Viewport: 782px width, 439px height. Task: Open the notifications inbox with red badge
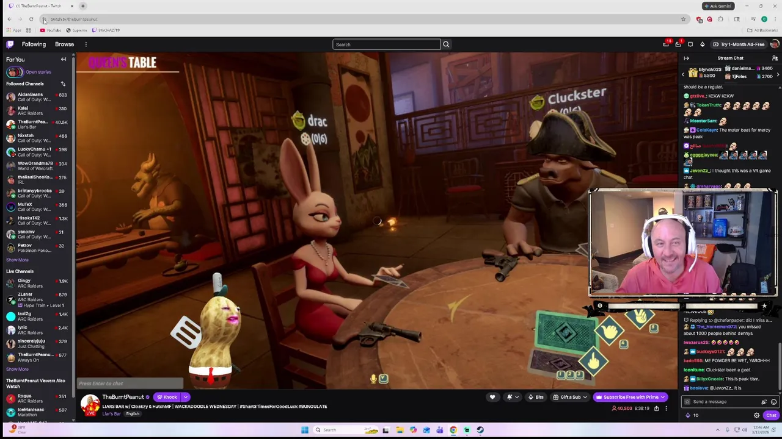[x=678, y=44]
